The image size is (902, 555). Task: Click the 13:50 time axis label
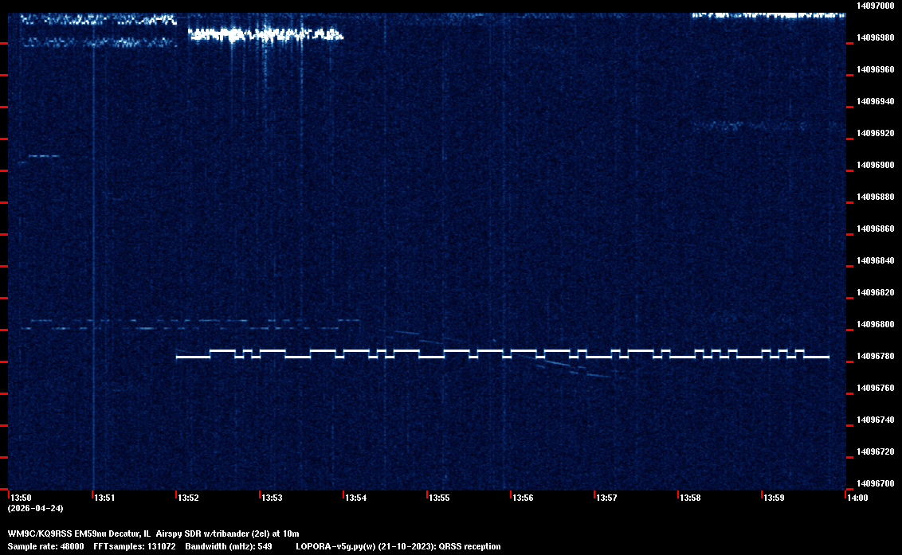point(20,498)
